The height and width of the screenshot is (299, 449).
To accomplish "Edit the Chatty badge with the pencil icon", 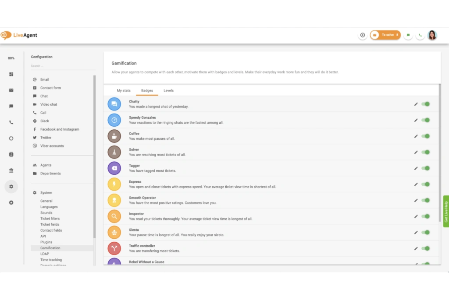I will pyautogui.click(x=416, y=104).
